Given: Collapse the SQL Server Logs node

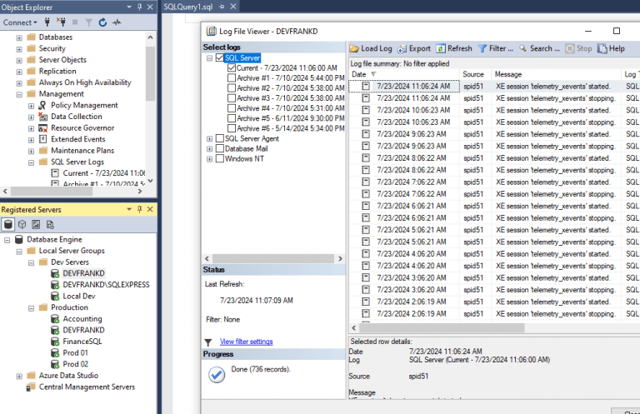Looking at the screenshot, I should coord(31,162).
